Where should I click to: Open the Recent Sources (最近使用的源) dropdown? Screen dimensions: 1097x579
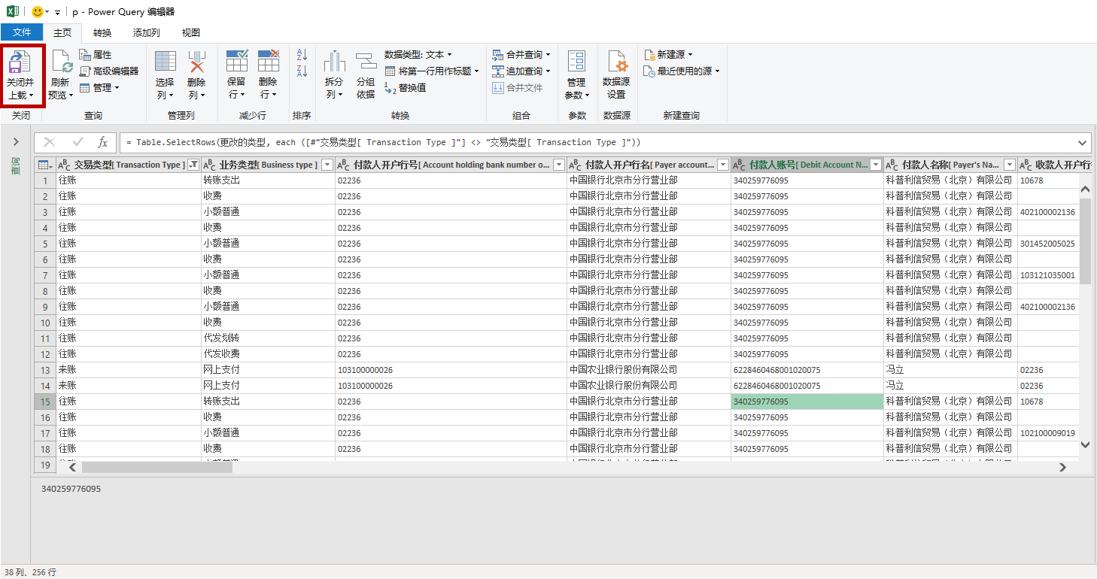click(682, 71)
